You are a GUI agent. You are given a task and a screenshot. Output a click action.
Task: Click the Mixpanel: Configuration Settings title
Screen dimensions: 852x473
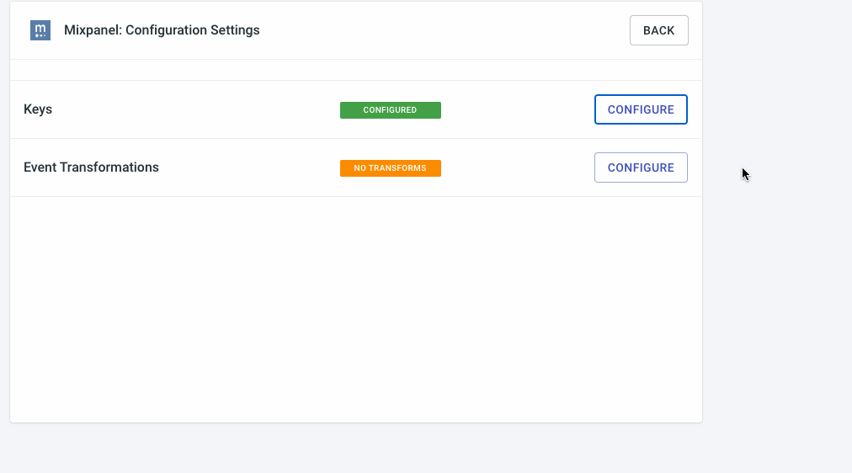coord(162,30)
